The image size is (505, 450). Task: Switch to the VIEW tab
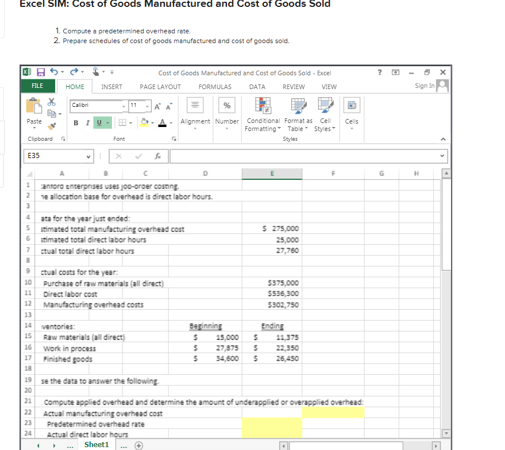(329, 87)
